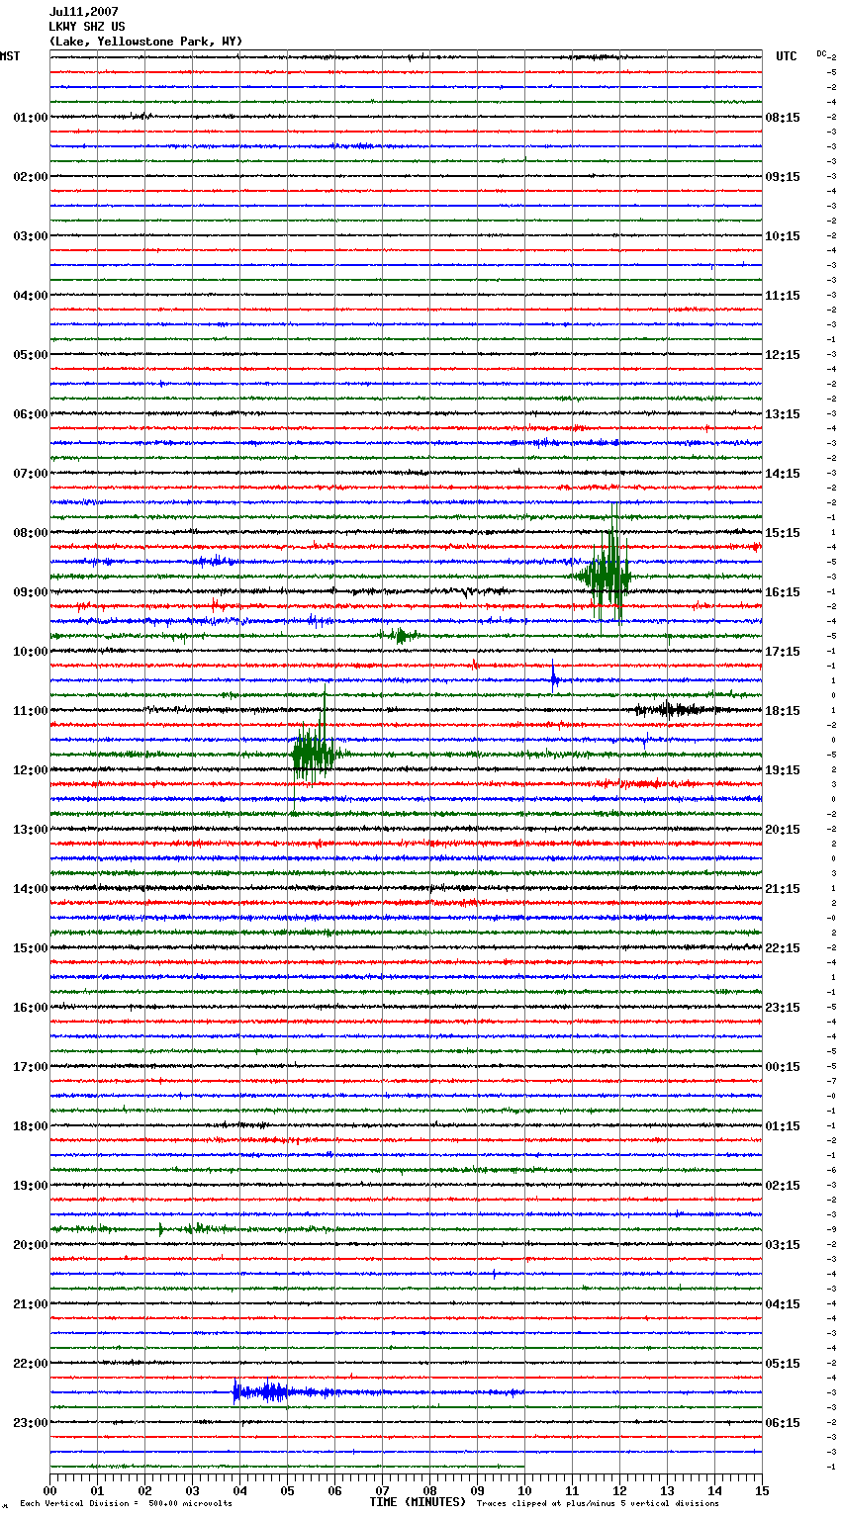The image size is (841, 1517).
Task: Click minute 15 tick label on bottom axis
Action: pos(762,1490)
